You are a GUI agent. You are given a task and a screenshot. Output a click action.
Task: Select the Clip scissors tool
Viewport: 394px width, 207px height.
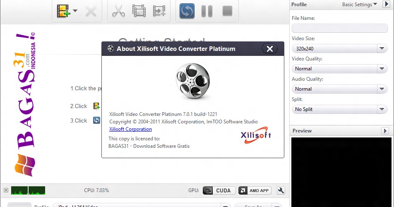[118, 11]
